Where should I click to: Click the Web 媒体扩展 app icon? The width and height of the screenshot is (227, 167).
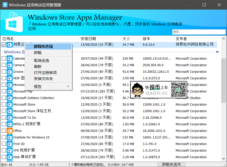(10, 157)
